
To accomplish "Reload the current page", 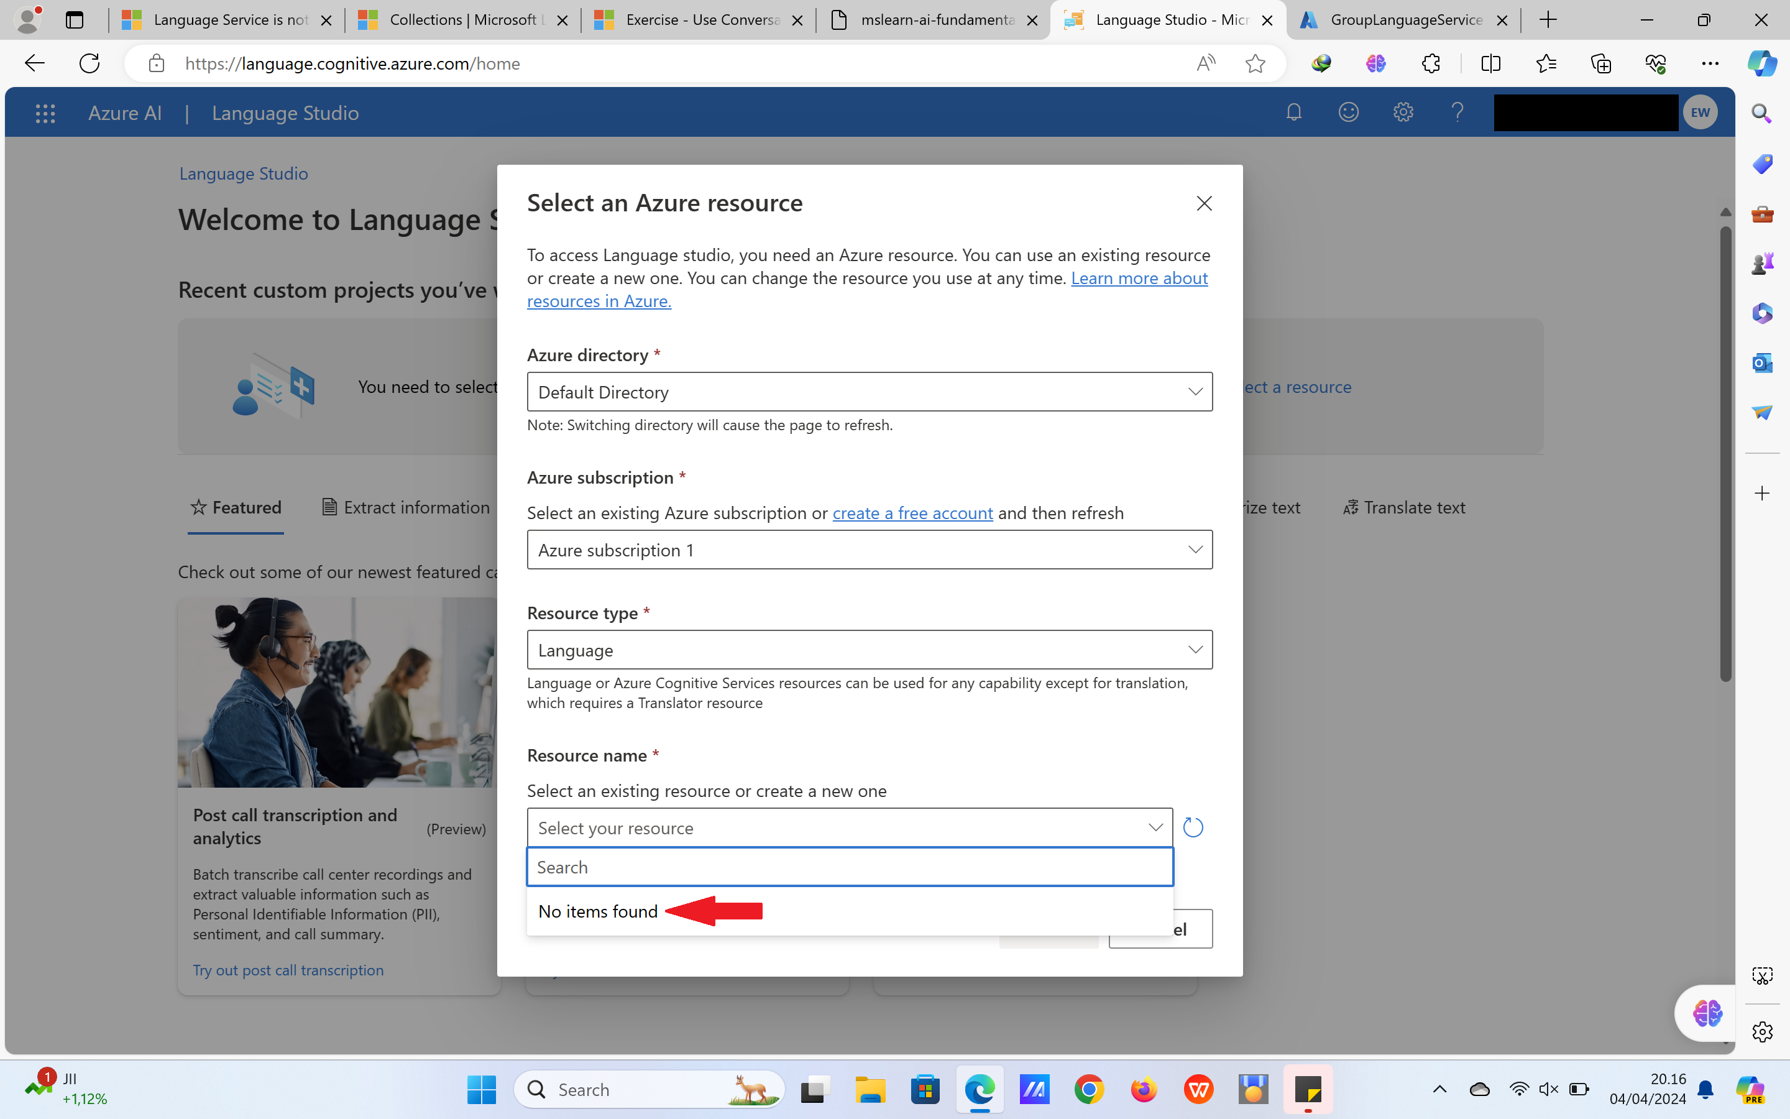I will [x=89, y=63].
